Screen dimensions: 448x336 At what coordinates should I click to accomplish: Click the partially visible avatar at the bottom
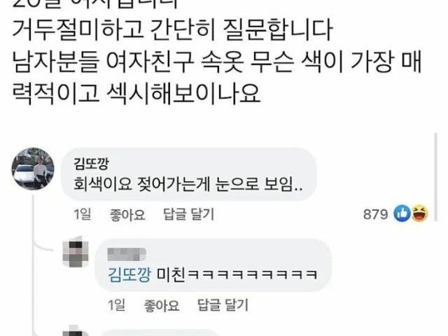[76, 330]
